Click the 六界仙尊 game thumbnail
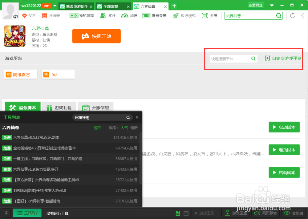 click(x=15, y=36)
